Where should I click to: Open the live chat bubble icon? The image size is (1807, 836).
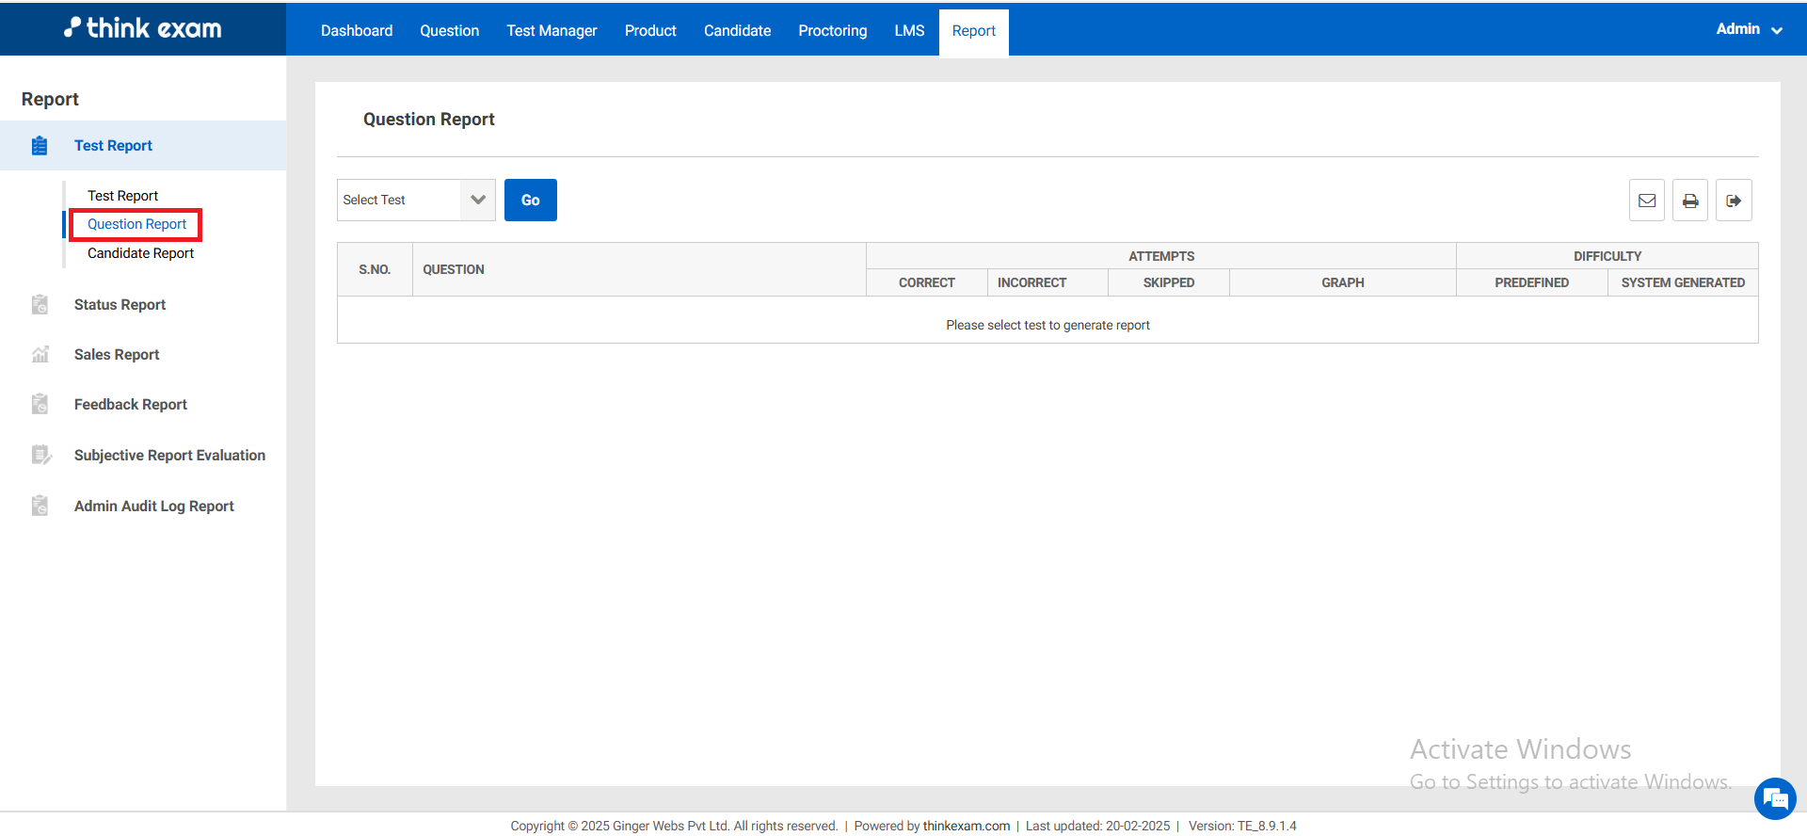click(1774, 799)
